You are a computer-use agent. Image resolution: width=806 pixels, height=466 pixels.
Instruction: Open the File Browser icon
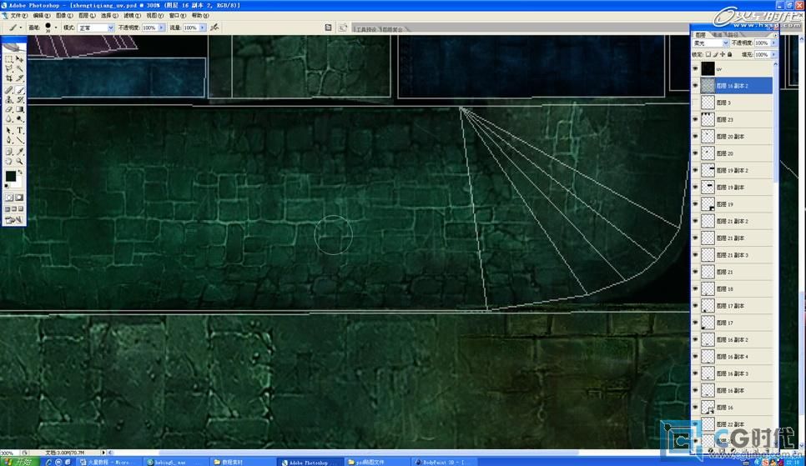[342, 28]
